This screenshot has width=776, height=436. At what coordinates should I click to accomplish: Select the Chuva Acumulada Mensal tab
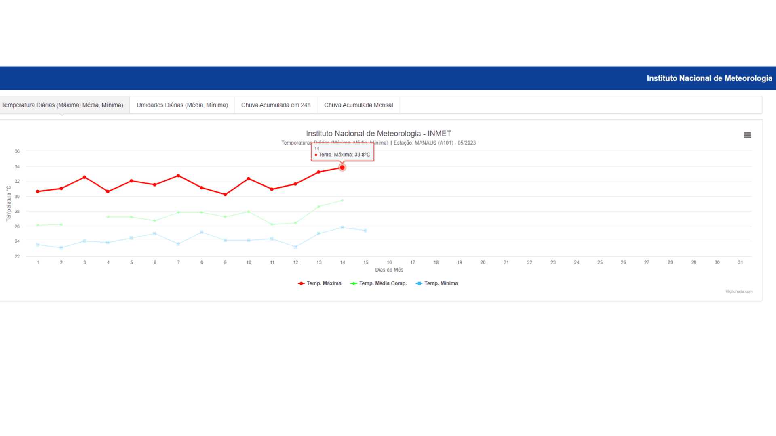[x=358, y=105]
